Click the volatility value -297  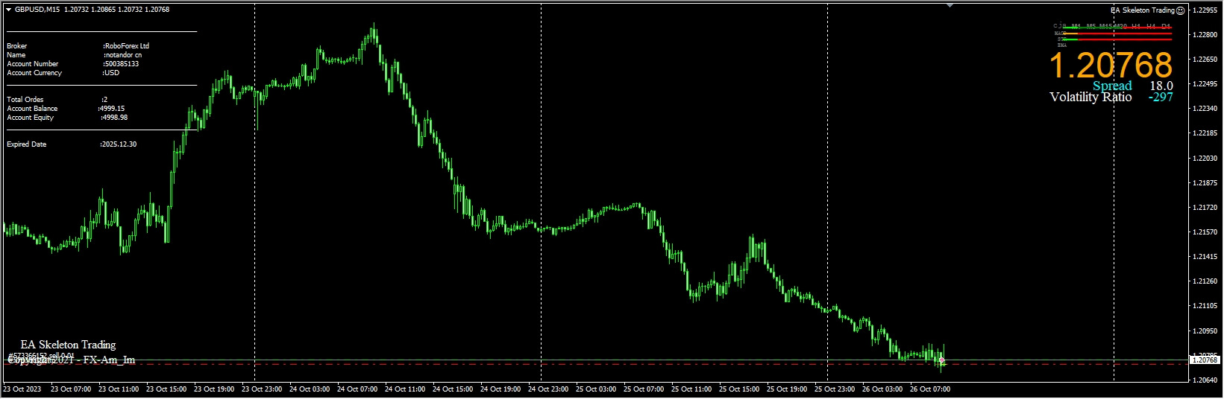click(1161, 97)
